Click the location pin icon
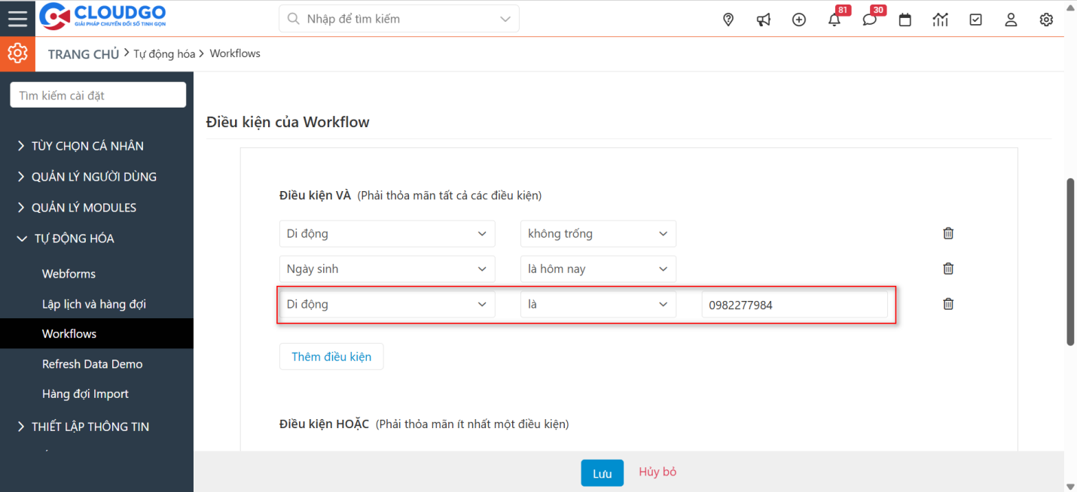 728,20
